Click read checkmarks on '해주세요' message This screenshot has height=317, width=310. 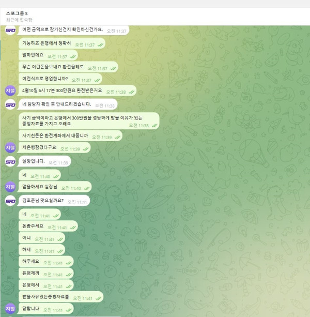pos(71,263)
